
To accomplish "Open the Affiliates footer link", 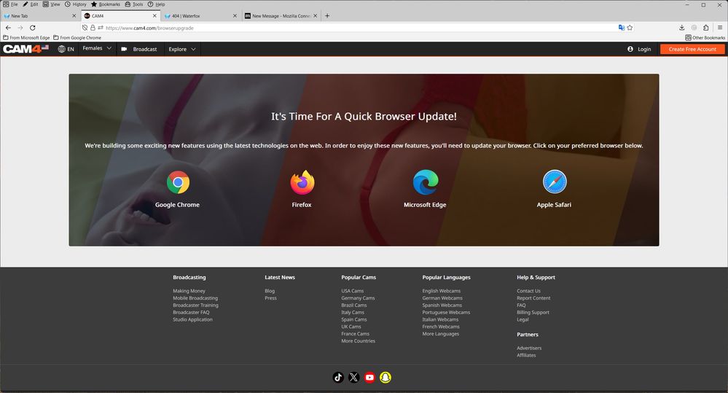I will [x=526, y=355].
